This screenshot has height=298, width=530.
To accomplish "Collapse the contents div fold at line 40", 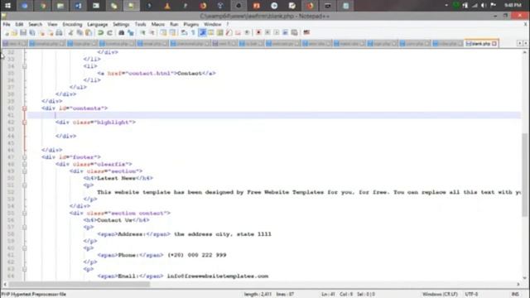I will tap(24, 108).
